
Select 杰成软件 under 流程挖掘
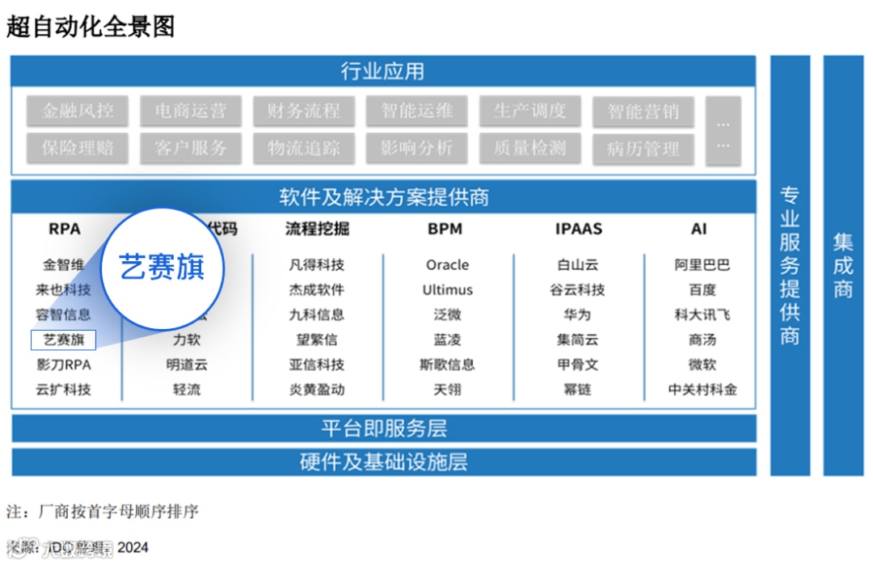click(x=317, y=290)
